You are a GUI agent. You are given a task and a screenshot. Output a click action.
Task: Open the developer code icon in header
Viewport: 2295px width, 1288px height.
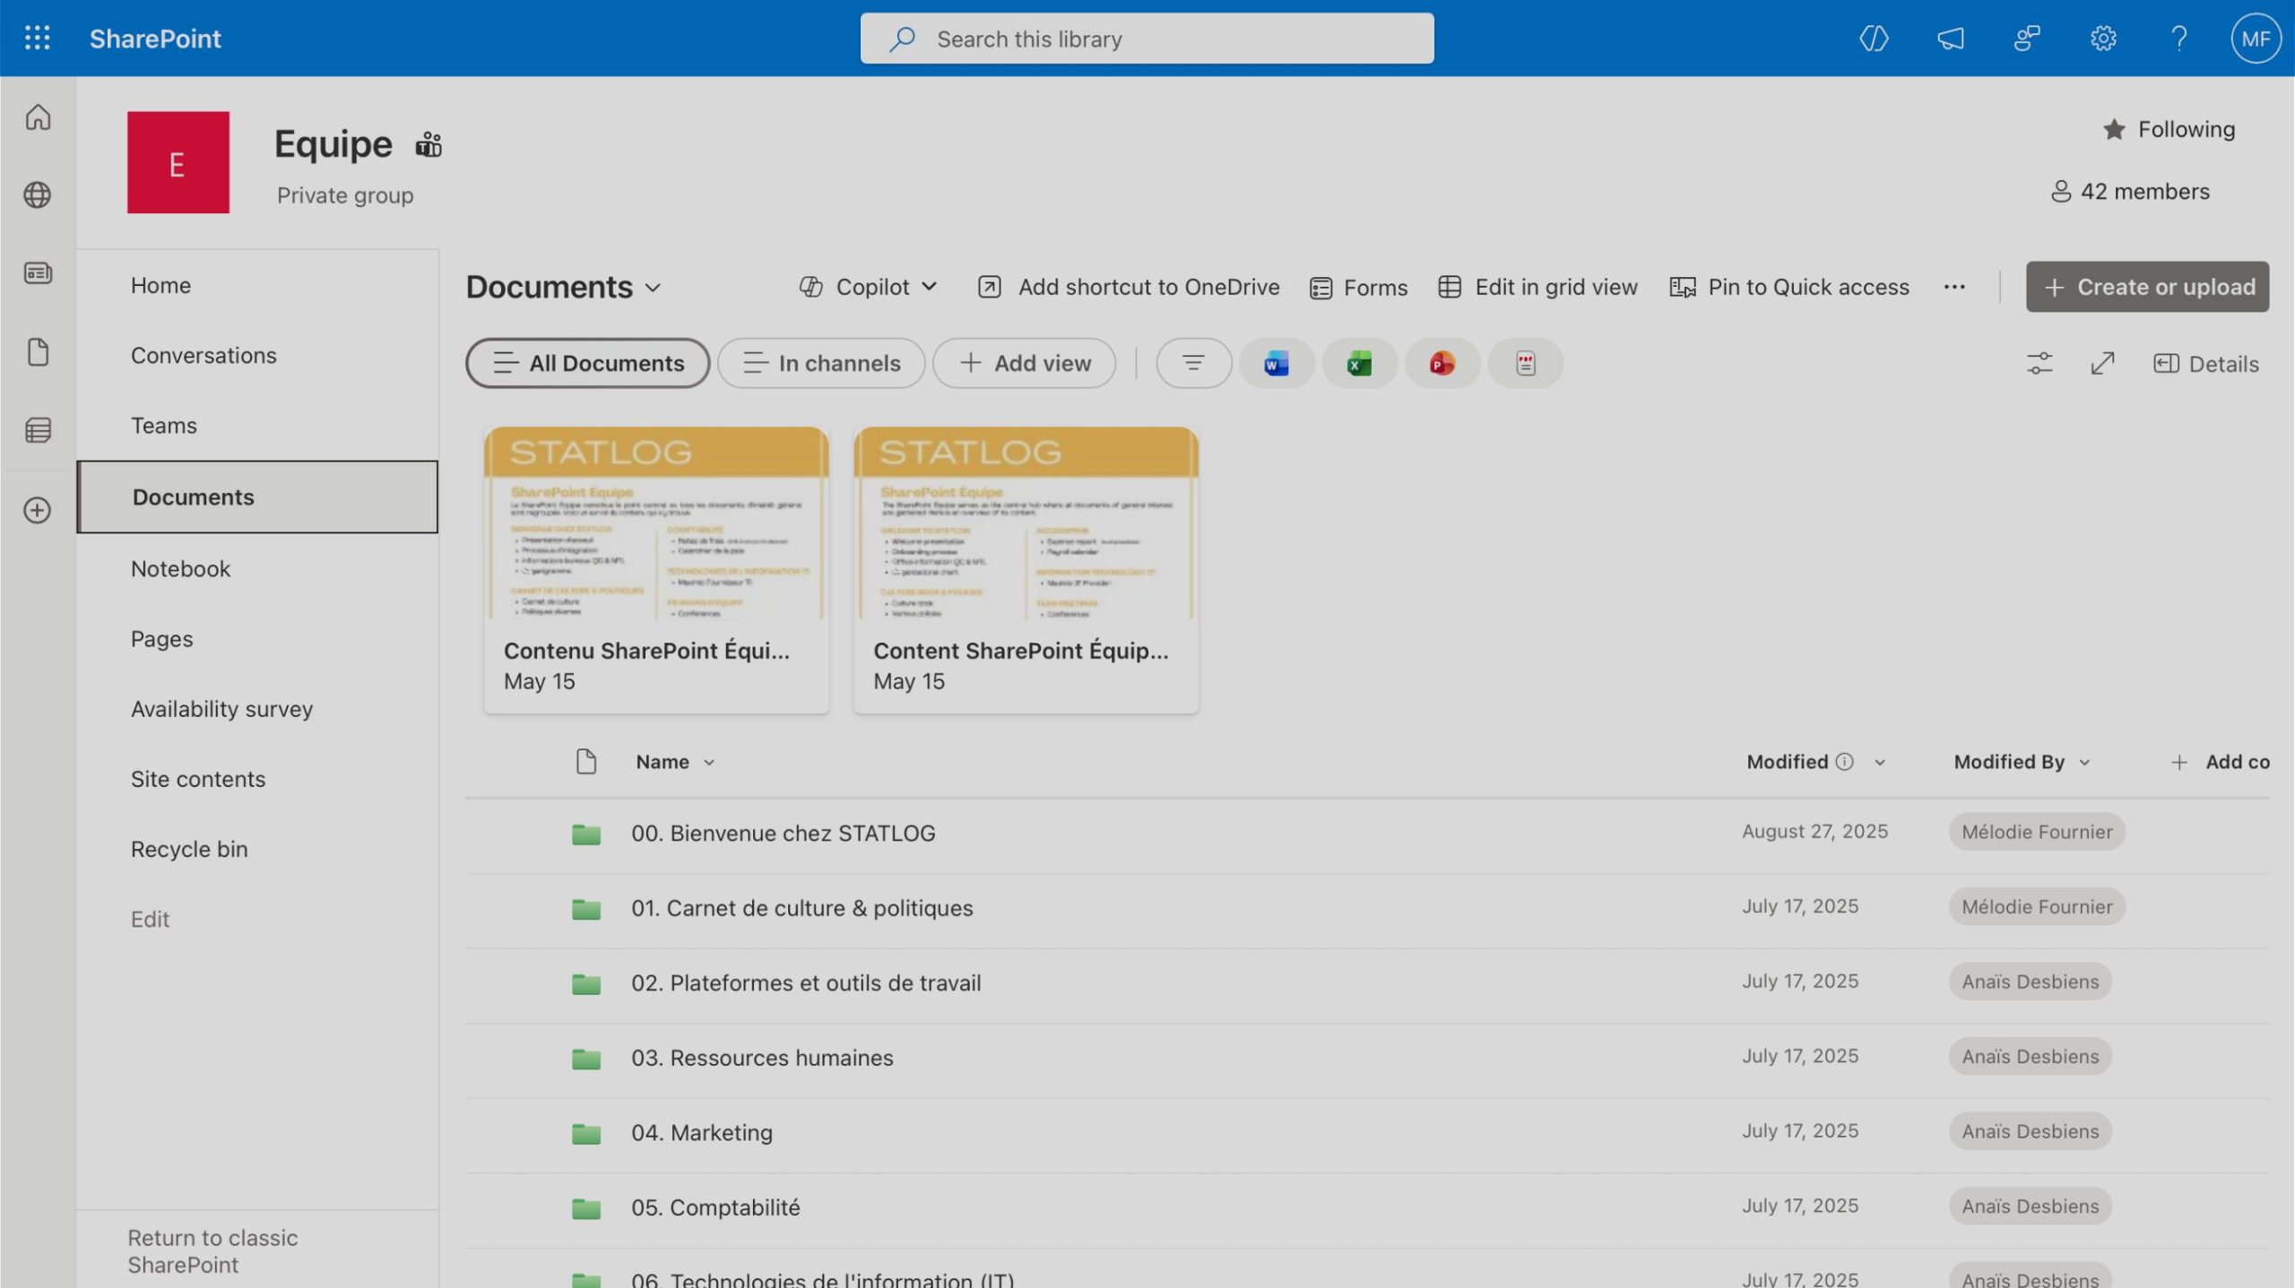[1874, 39]
